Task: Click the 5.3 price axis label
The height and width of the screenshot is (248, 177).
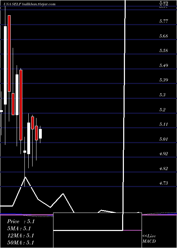Action: click(x=162, y=95)
